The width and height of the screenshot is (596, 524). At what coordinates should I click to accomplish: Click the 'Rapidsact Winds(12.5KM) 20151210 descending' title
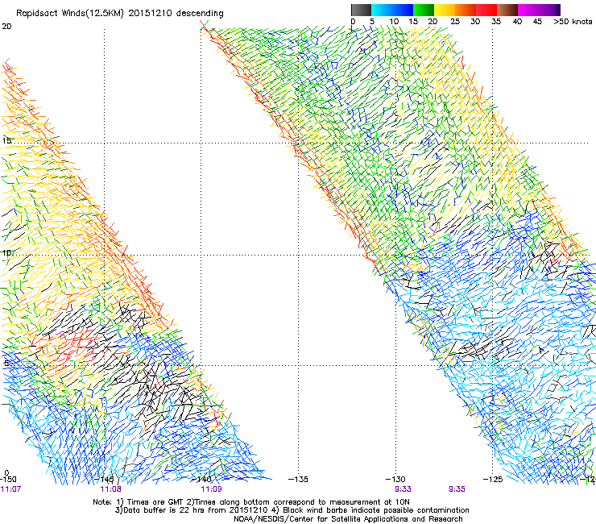point(120,14)
